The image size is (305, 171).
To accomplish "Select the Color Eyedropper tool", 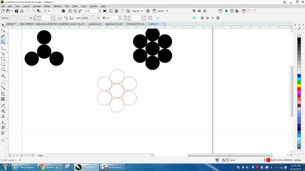I will coord(3,105).
